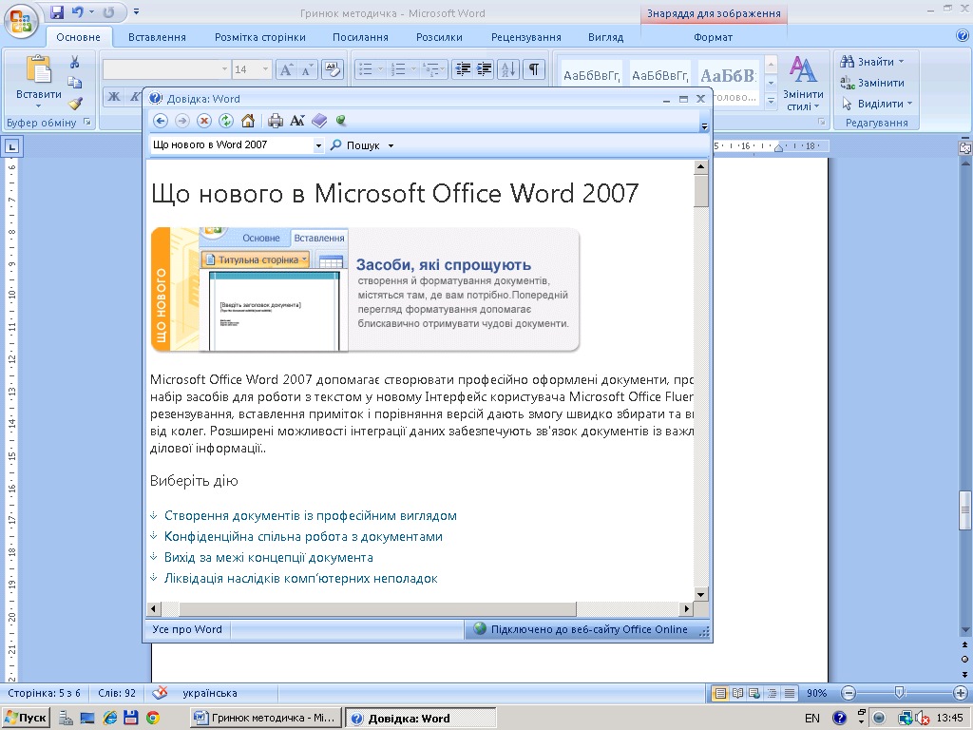Switch to Web Layout view
The height and width of the screenshot is (730, 973).
(754, 693)
